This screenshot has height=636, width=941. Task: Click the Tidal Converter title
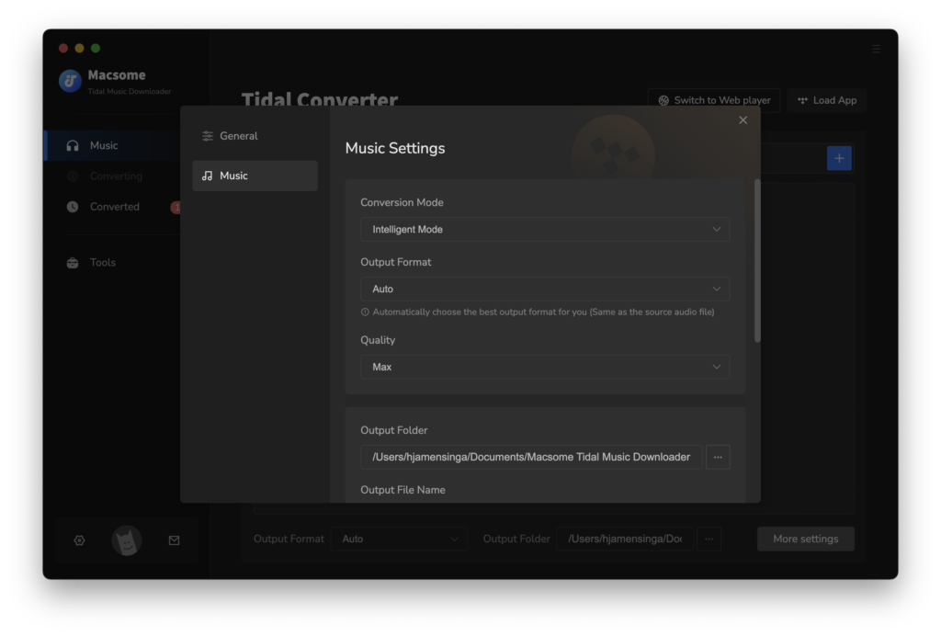pyautogui.click(x=319, y=99)
